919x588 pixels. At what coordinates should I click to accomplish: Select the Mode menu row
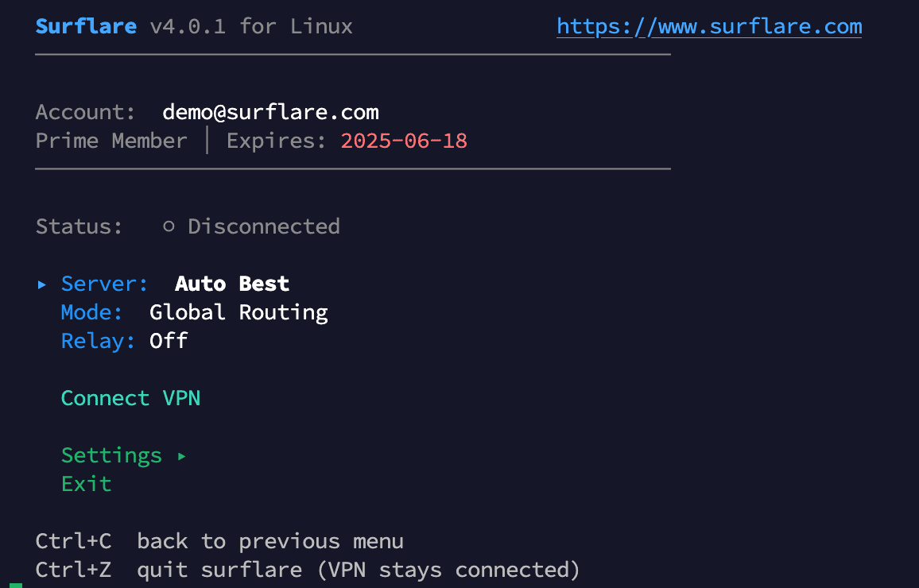click(x=91, y=312)
